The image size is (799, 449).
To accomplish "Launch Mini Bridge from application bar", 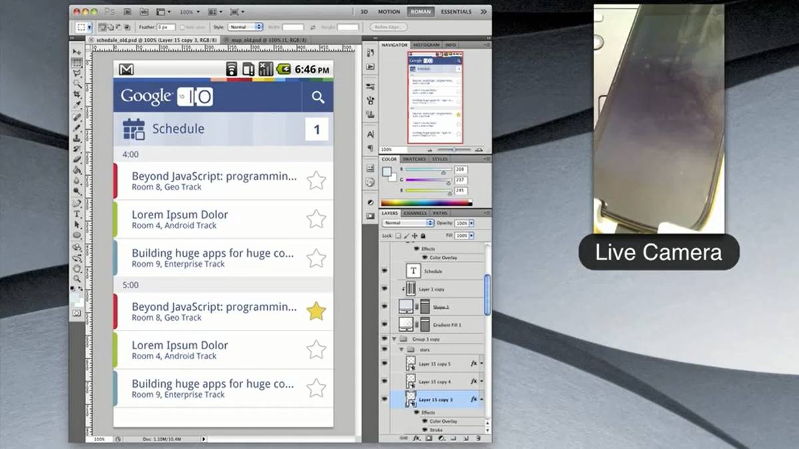I will click(x=144, y=12).
